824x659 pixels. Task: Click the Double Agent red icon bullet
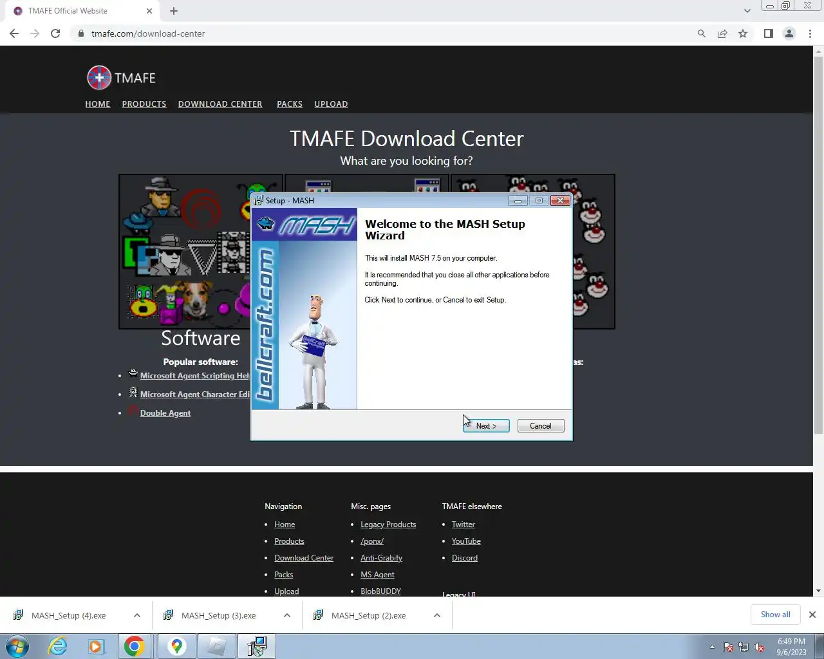(x=133, y=411)
